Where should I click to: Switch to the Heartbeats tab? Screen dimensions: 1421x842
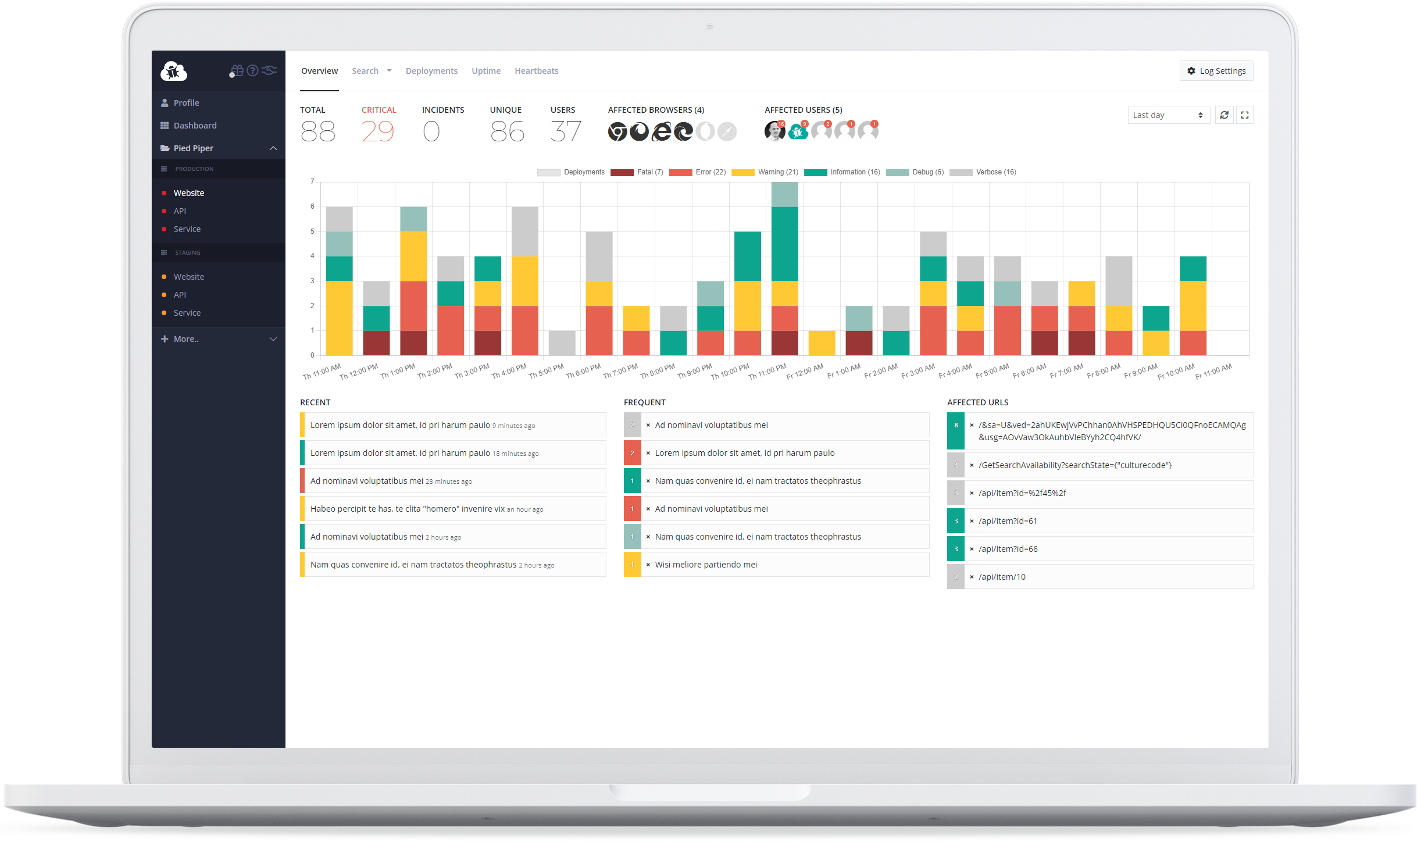tap(535, 70)
